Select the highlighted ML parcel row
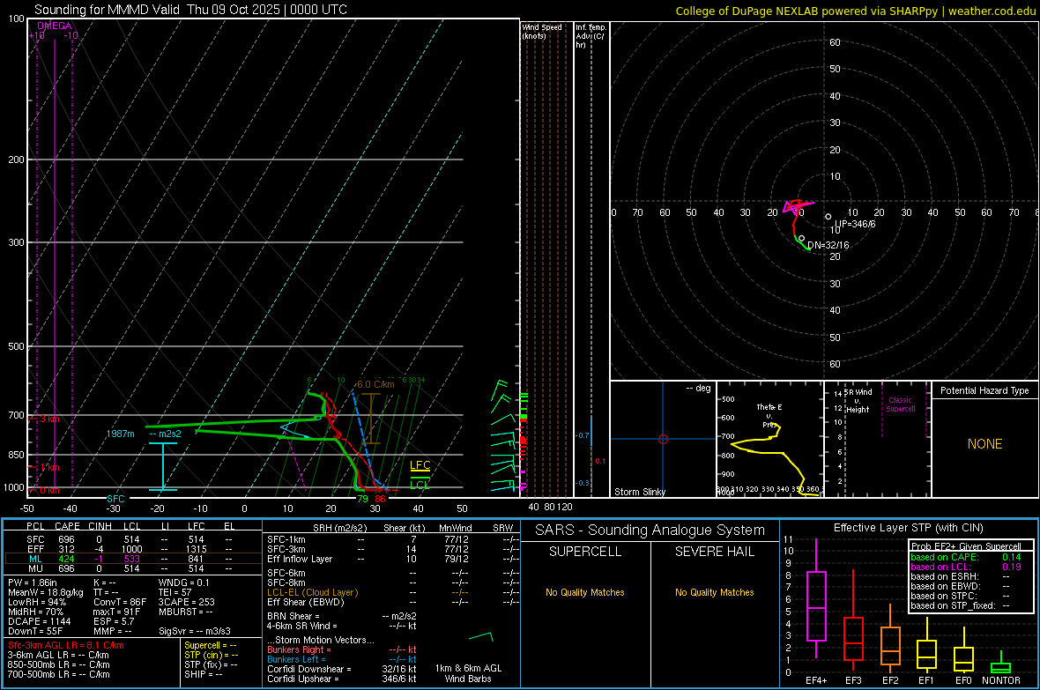The height and width of the screenshot is (690, 1040). [131, 559]
